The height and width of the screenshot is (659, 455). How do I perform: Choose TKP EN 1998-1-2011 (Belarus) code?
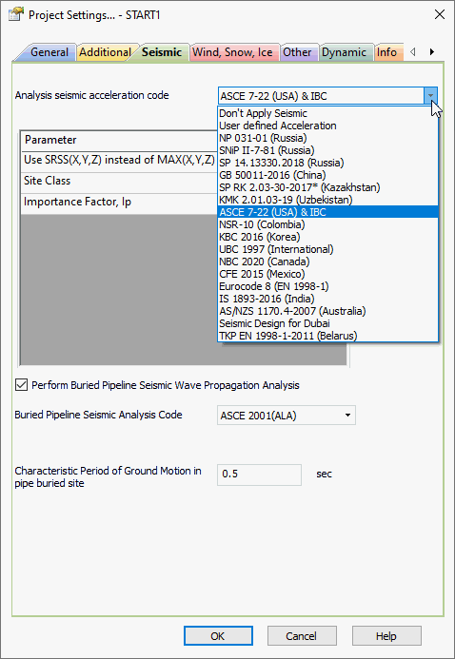tap(328, 336)
